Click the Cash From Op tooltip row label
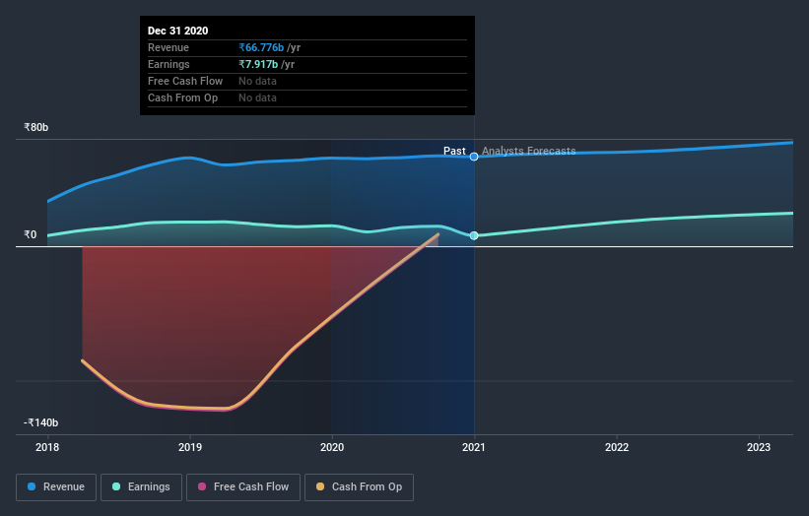809x516 pixels. coord(182,97)
